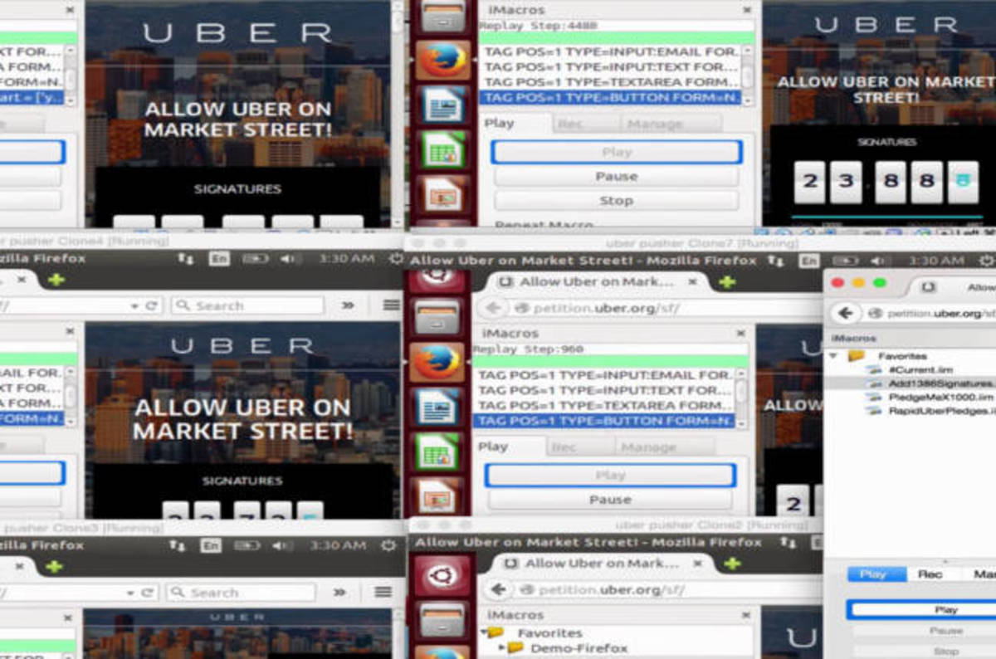Open LibreOffice Writer in Clone7 window dock
This screenshot has width=996, height=659.
437,408
